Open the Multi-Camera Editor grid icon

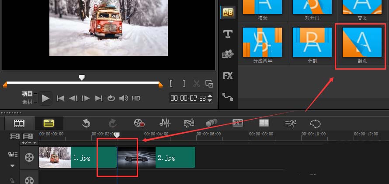(x=264, y=123)
